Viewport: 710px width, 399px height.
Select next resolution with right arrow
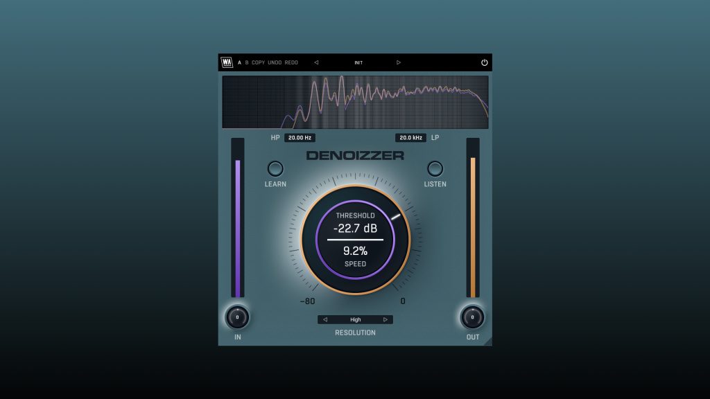[x=386, y=319]
